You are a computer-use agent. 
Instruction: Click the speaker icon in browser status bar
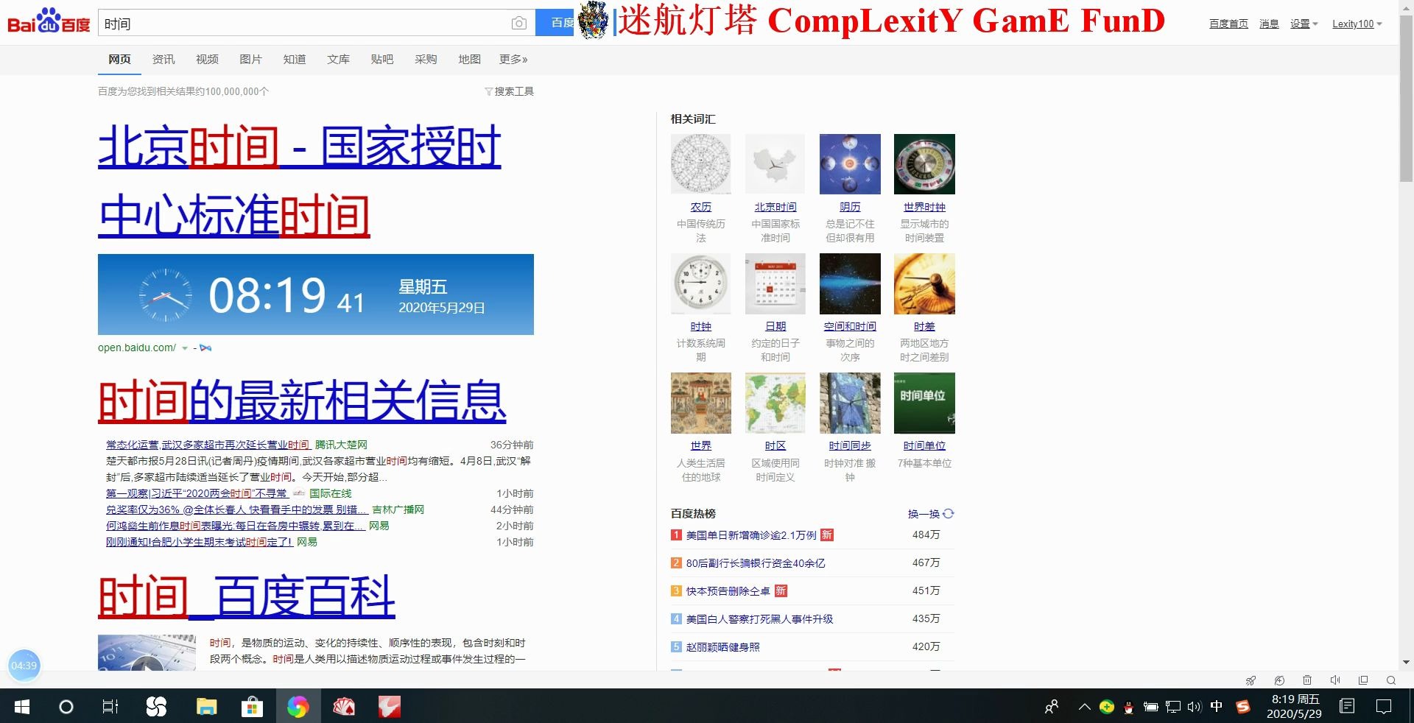1335,680
